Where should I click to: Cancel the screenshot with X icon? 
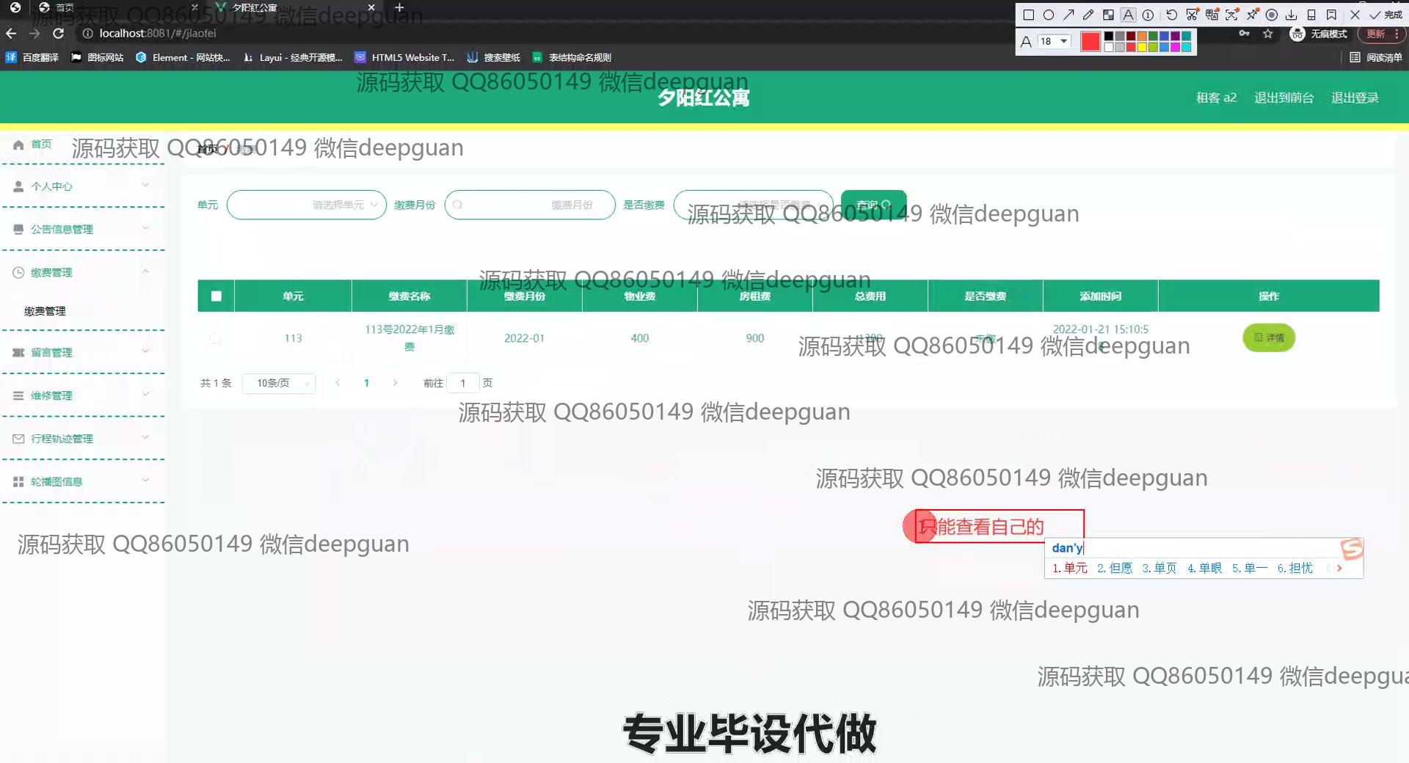(1355, 15)
